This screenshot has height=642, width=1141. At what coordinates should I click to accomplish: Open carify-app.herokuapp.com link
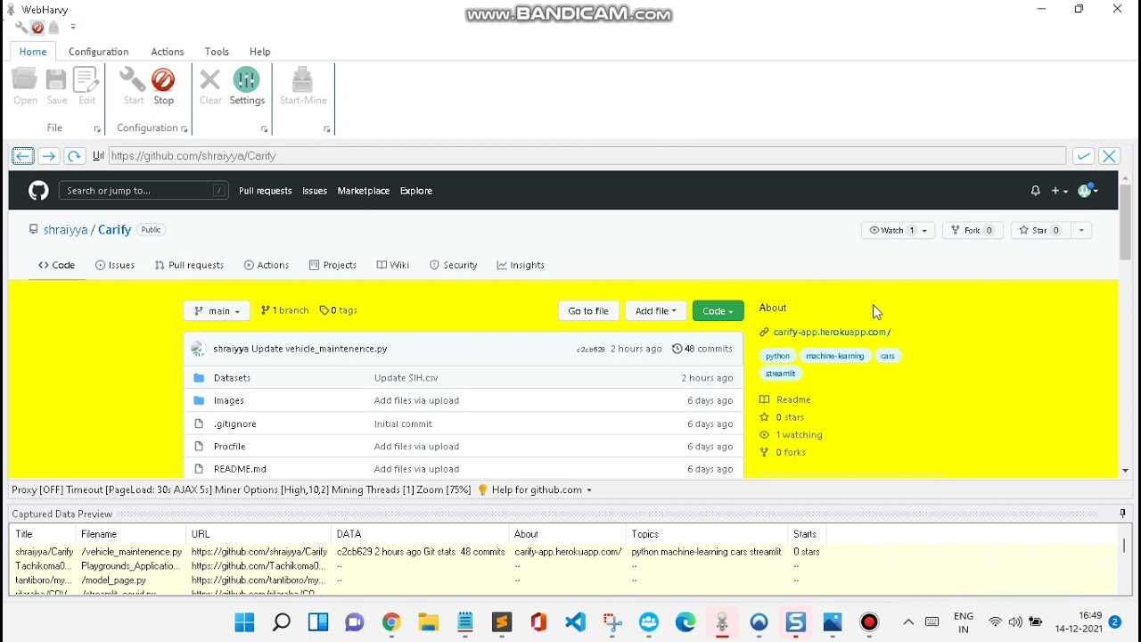click(832, 332)
